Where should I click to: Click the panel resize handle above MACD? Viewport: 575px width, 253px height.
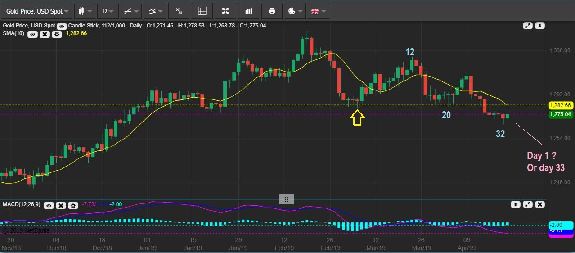coord(286,199)
